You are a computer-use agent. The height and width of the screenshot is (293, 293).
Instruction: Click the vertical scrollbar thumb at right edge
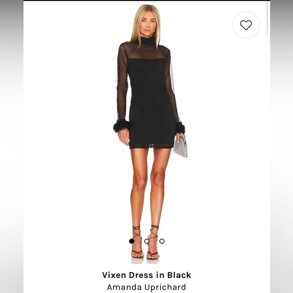[267, 18]
